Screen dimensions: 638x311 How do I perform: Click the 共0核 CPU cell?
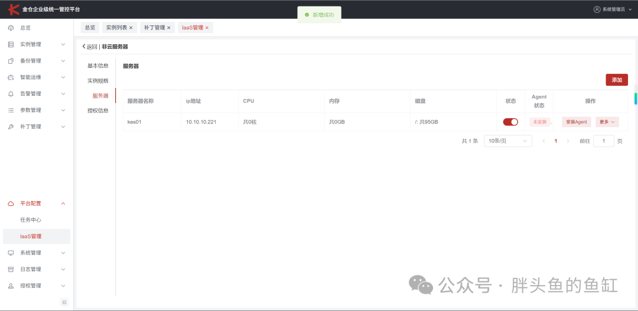pos(281,122)
